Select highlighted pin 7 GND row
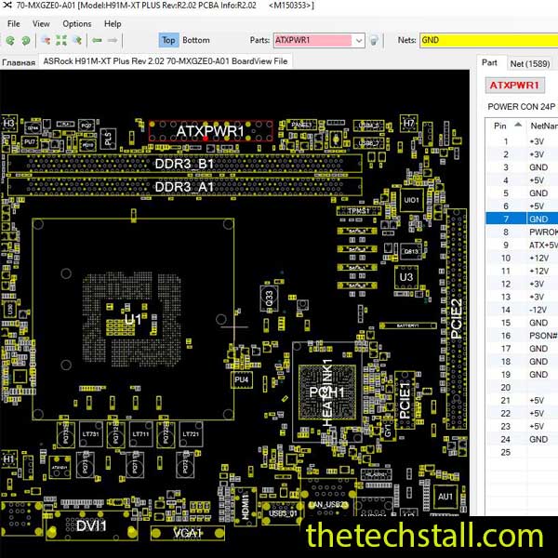This screenshot has height=558, width=558. (x=522, y=219)
